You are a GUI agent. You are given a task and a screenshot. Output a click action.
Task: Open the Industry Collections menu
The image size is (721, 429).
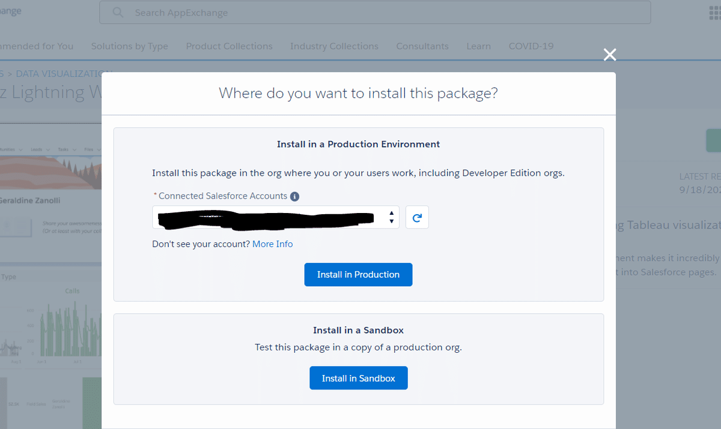(334, 46)
